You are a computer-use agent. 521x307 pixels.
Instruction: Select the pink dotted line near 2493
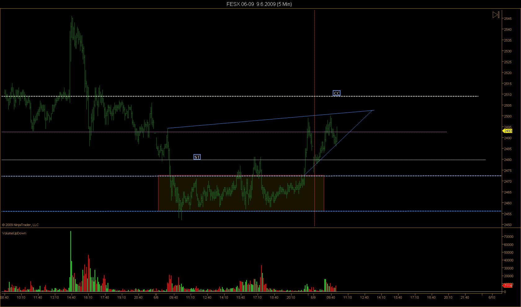224,132
